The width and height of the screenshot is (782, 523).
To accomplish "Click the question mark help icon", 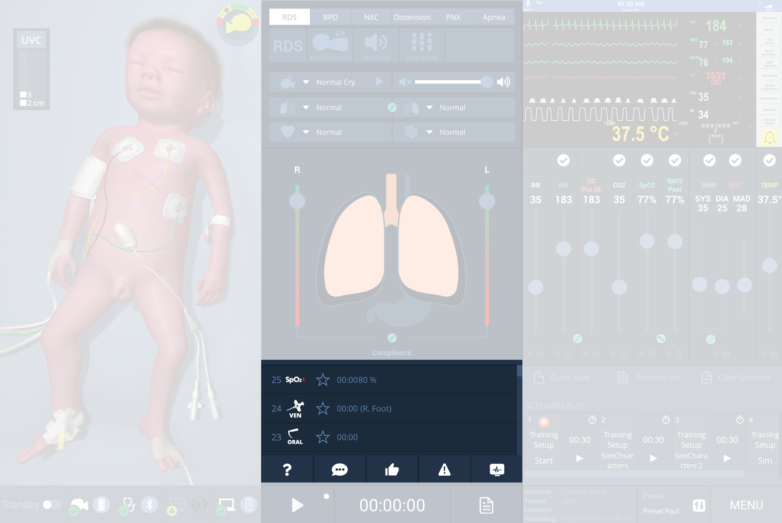I will click(x=287, y=469).
